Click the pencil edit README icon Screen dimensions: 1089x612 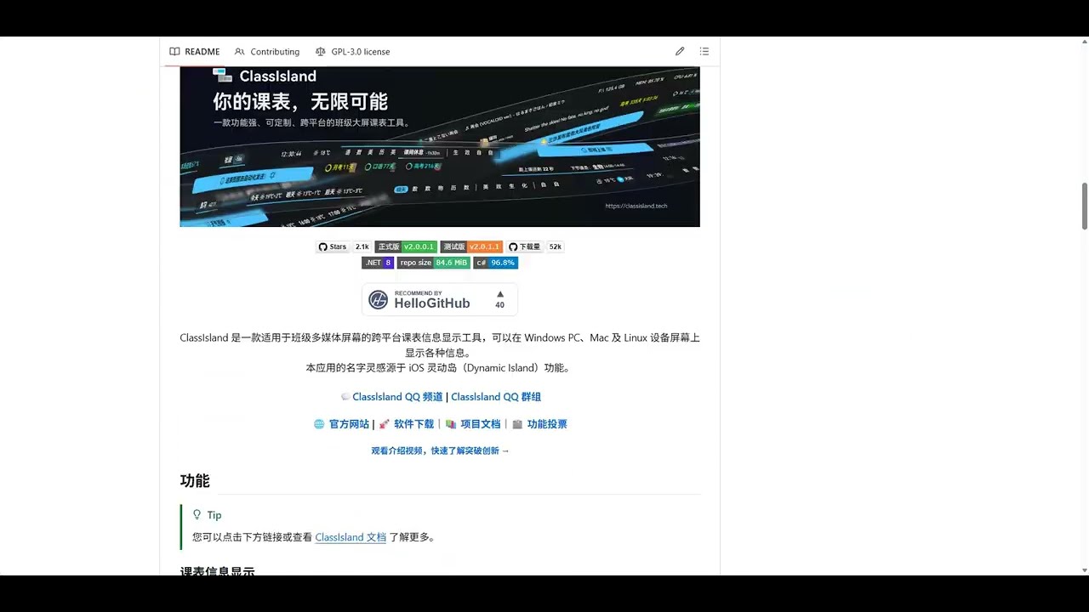(680, 52)
